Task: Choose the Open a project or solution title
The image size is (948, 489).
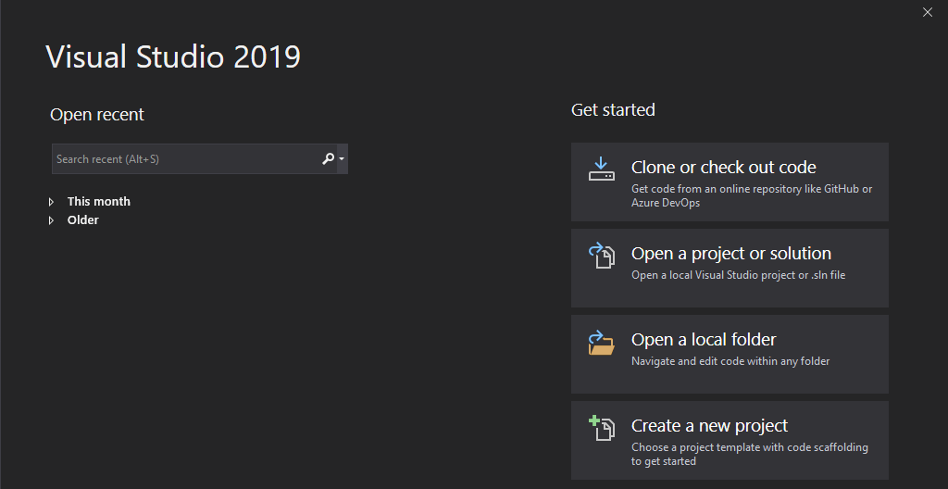Action: click(x=730, y=254)
